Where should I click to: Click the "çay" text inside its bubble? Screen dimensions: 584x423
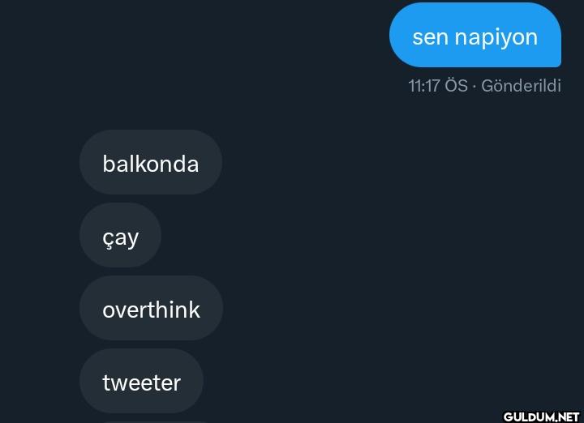(120, 238)
